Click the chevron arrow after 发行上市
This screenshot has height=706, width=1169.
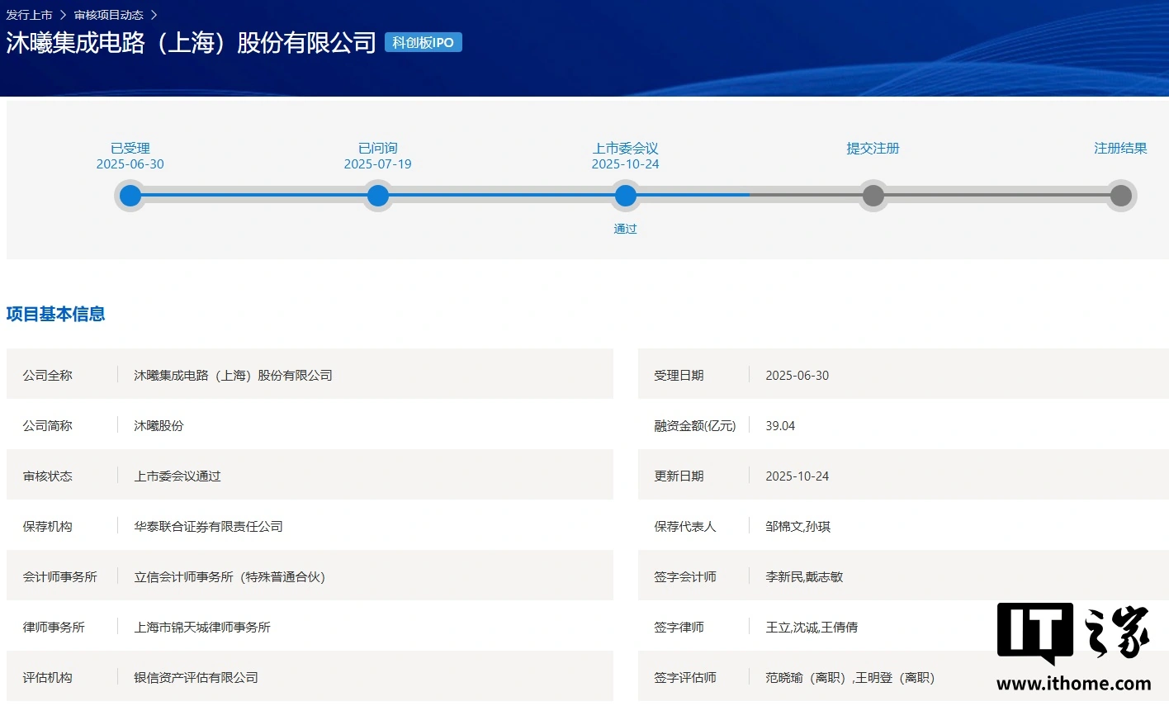click(x=63, y=15)
